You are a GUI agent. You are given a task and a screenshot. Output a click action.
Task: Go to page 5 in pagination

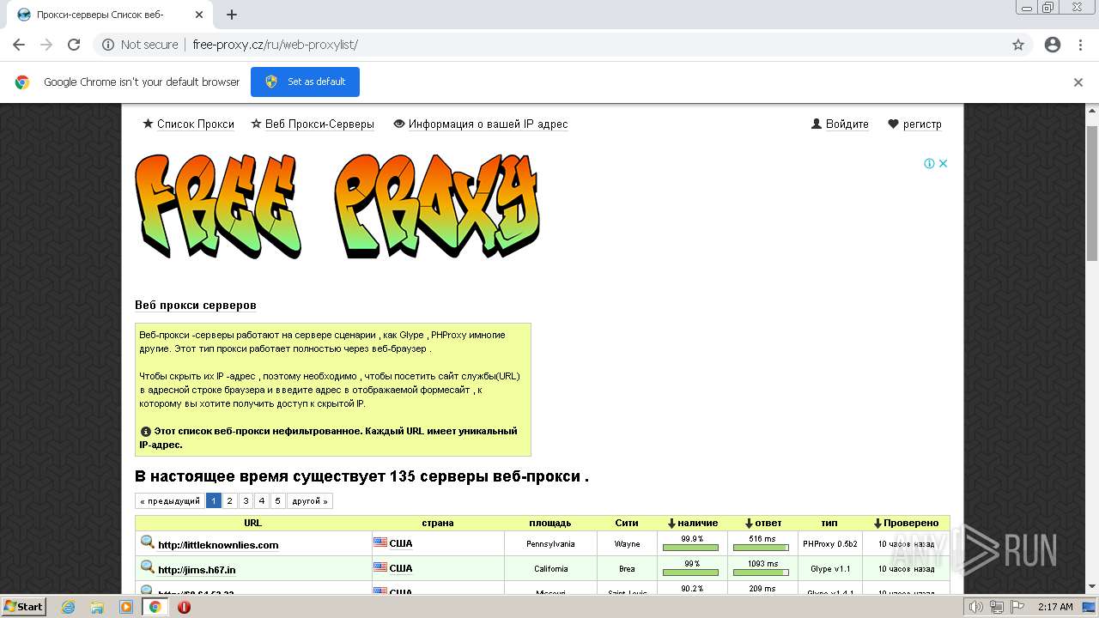[277, 501]
